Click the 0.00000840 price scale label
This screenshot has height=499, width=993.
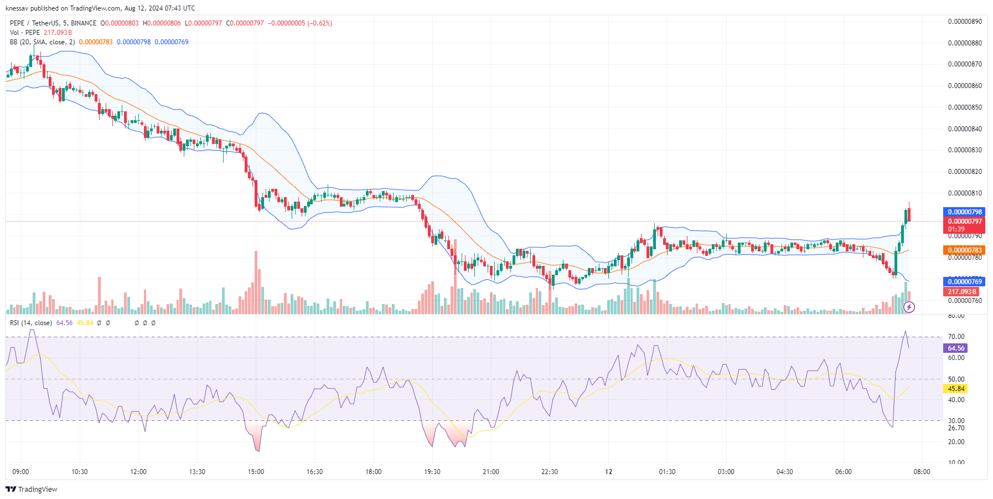coord(965,129)
